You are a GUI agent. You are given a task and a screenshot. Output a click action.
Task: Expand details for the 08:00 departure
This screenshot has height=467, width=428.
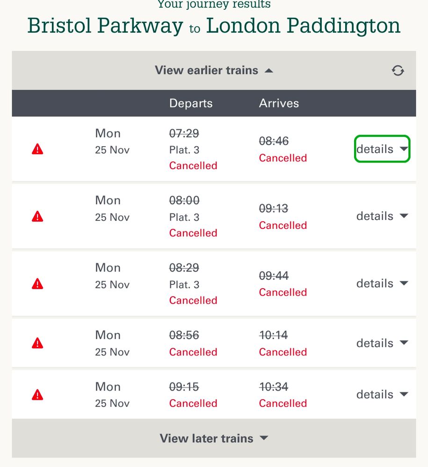click(382, 216)
